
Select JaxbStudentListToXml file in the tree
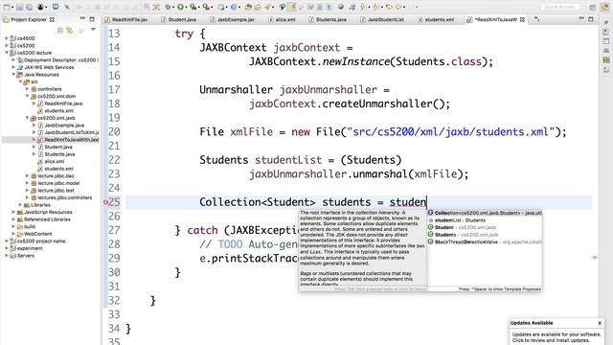[x=71, y=132]
